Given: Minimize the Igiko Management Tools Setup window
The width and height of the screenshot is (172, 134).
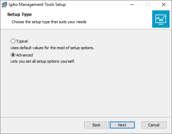Looking at the screenshot, I should click(x=132, y=5).
